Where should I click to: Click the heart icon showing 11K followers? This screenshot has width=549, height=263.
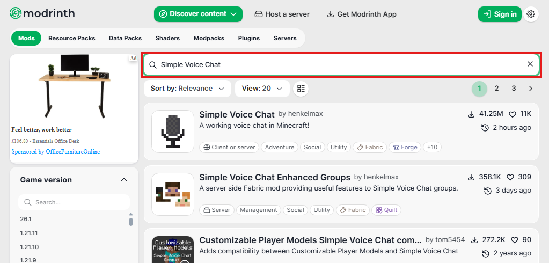click(512, 114)
